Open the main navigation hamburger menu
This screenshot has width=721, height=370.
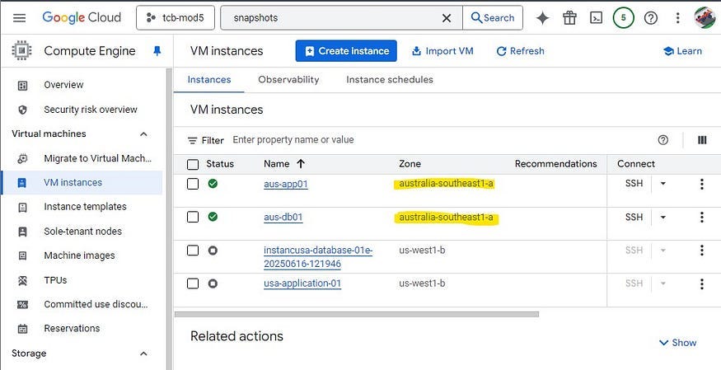(x=19, y=18)
